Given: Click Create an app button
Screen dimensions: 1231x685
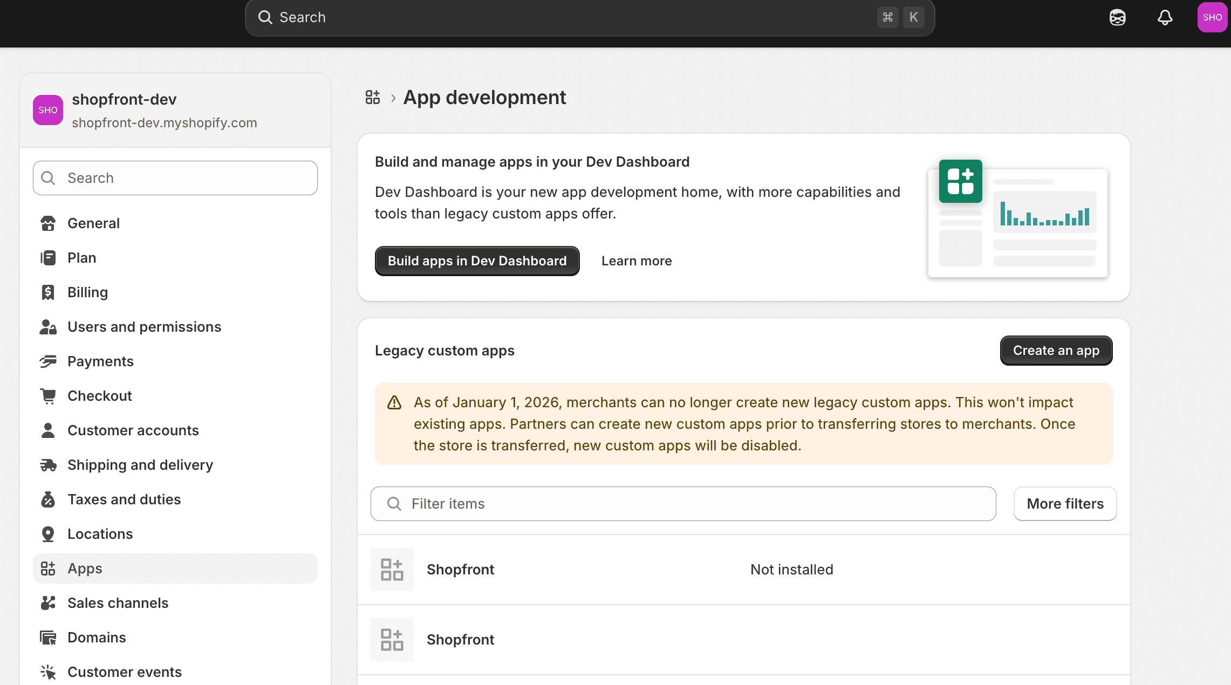Looking at the screenshot, I should pyautogui.click(x=1056, y=351).
